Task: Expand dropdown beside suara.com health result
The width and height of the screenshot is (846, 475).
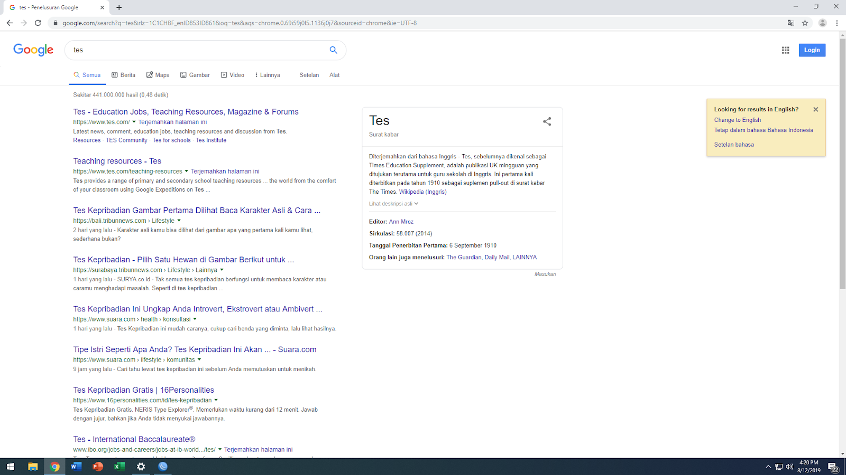Action: pyautogui.click(x=195, y=319)
